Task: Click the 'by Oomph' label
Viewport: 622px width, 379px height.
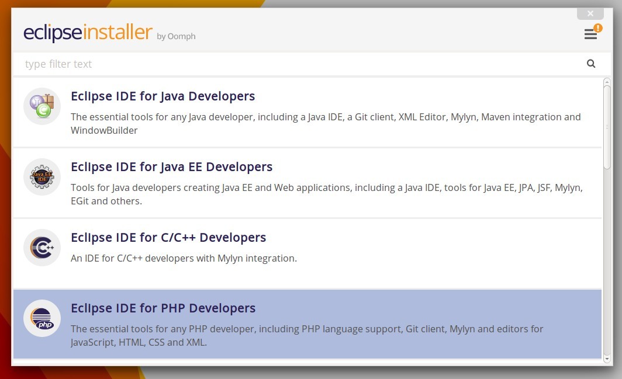Action: pos(176,36)
